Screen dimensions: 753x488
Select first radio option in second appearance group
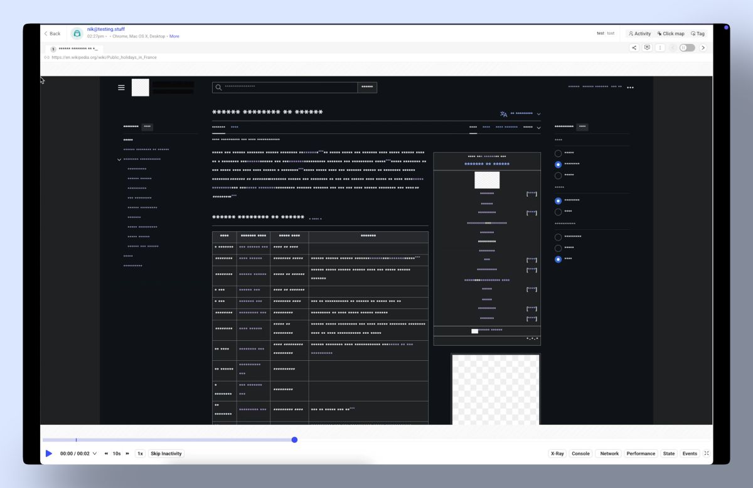[x=558, y=200]
